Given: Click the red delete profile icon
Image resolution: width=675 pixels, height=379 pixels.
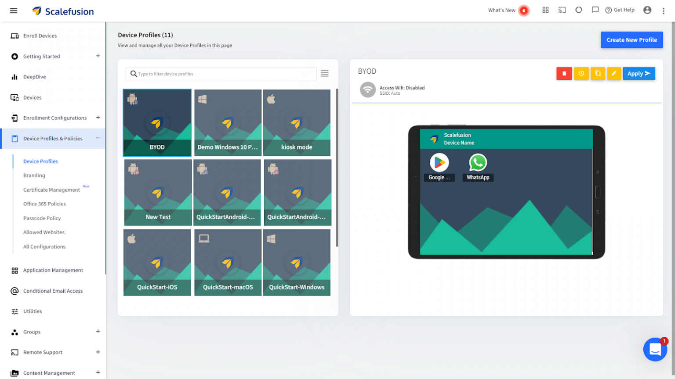Looking at the screenshot, I should pyautogui.click(x=564, y=74).
